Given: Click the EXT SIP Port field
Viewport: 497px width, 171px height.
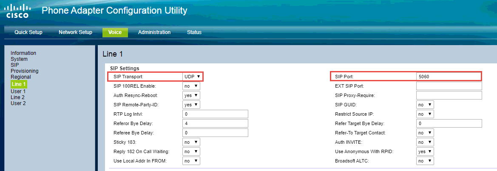Looking at the screenshot, I should [449, 86].
